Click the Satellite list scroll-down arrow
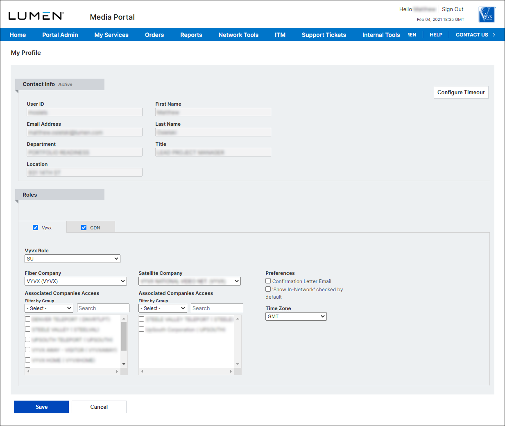The width and height of the screenshot is (505, 426). click(238, 364)
